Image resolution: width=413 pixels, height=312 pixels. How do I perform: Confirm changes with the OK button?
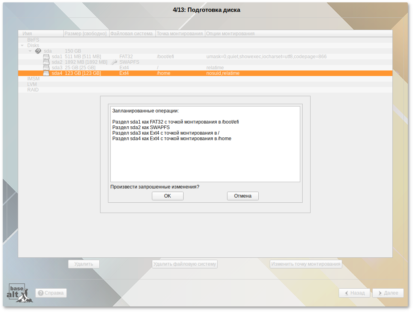(167, 196)
